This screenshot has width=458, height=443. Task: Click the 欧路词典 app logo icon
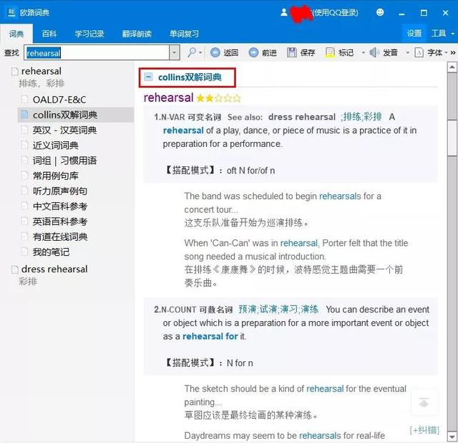[x=11, y=13]
